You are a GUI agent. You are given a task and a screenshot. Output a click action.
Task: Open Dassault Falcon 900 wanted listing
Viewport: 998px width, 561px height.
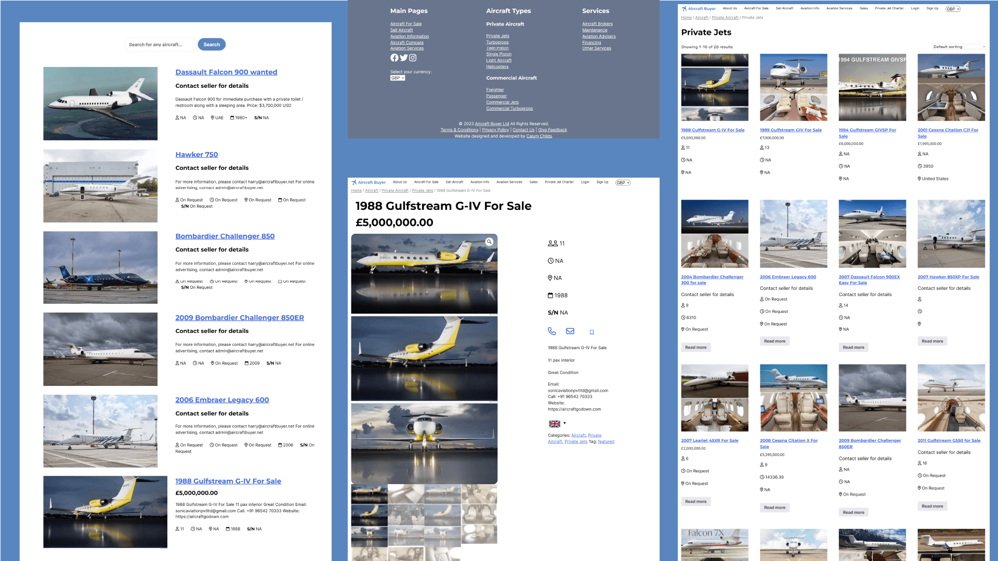[x=226, y=72]
